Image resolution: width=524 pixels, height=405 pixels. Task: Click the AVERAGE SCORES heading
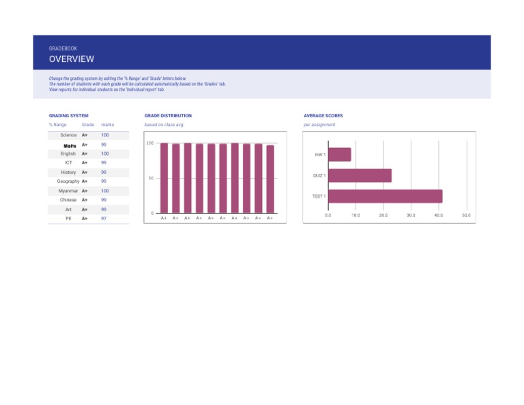click(323, 115)
